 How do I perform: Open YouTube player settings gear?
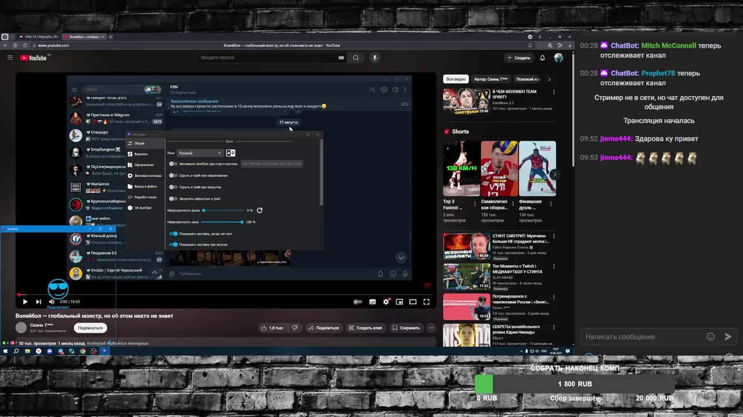pyautogui.click(x=386, y=302)
